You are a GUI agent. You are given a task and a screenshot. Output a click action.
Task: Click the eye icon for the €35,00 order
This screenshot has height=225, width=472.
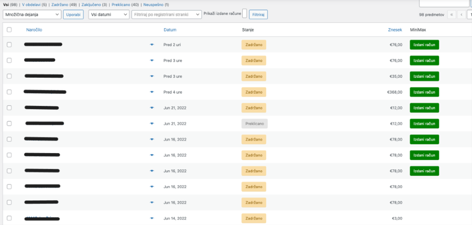click(x=152, y=77)
